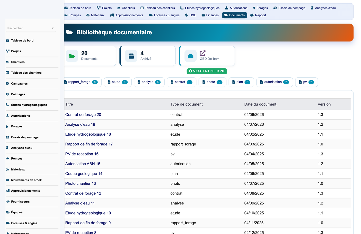Screen dimensions: 361x234
Task: Click the Matériaux sidebar cubes icon
Action: coord(7,169)
